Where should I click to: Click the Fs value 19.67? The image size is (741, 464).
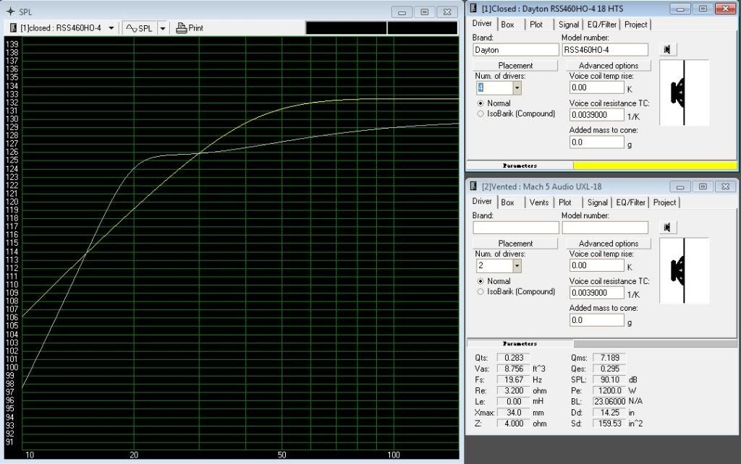coord(514,379)
